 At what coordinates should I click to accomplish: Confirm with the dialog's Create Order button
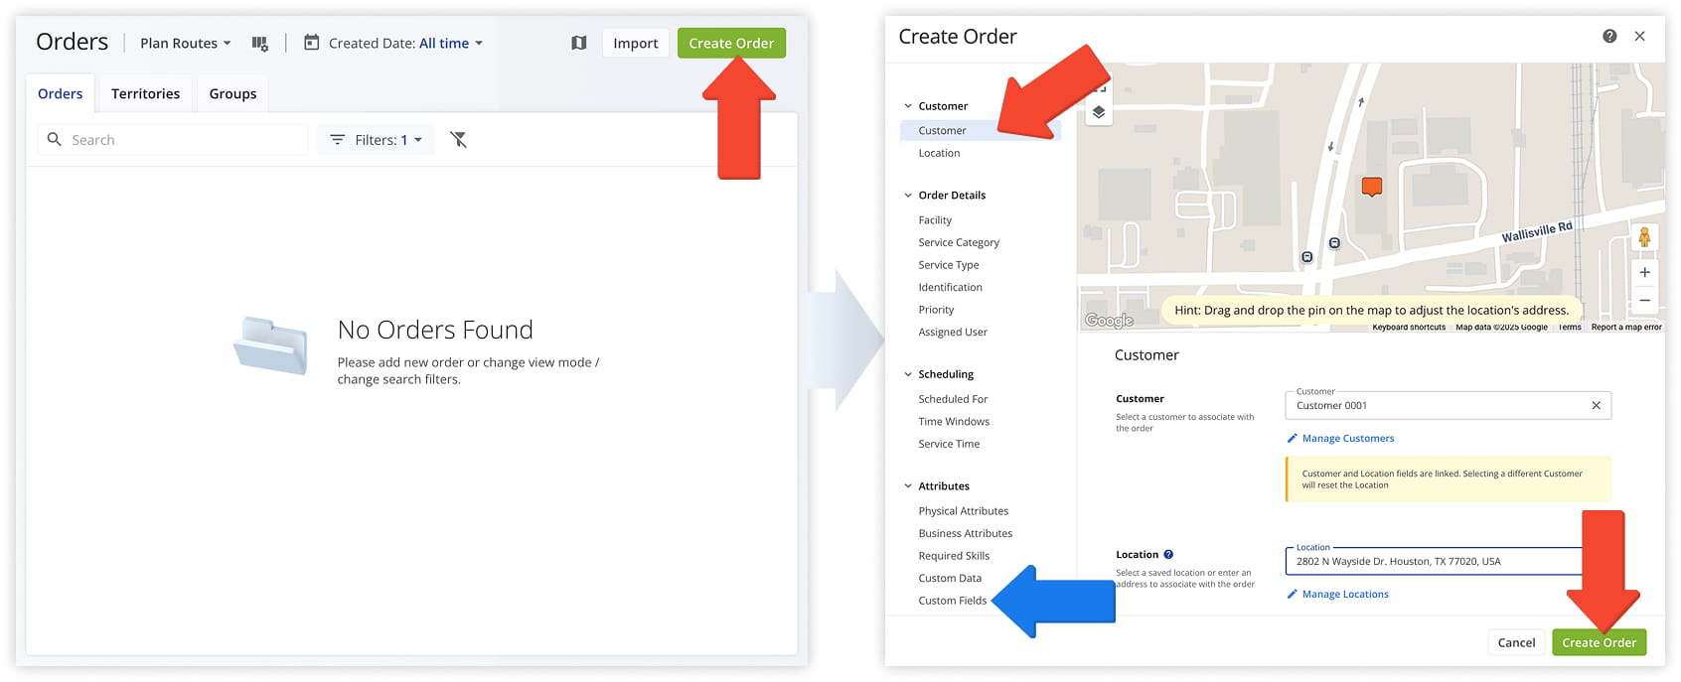point(1599,642)
